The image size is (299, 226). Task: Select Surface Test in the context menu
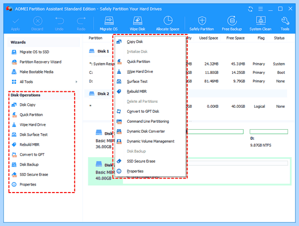point(150,81)
